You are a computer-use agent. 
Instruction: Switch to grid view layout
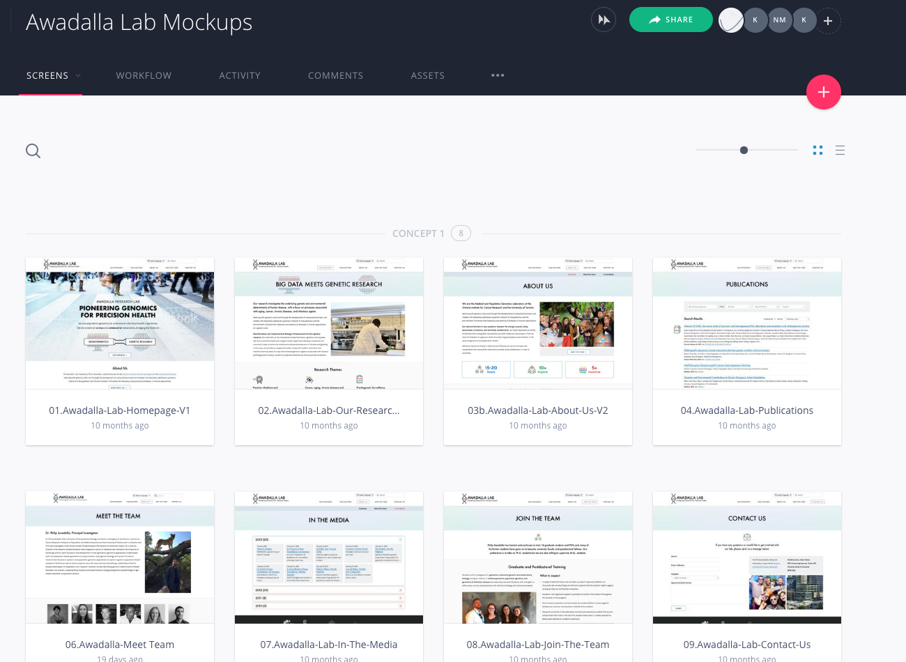coord(817,150)
